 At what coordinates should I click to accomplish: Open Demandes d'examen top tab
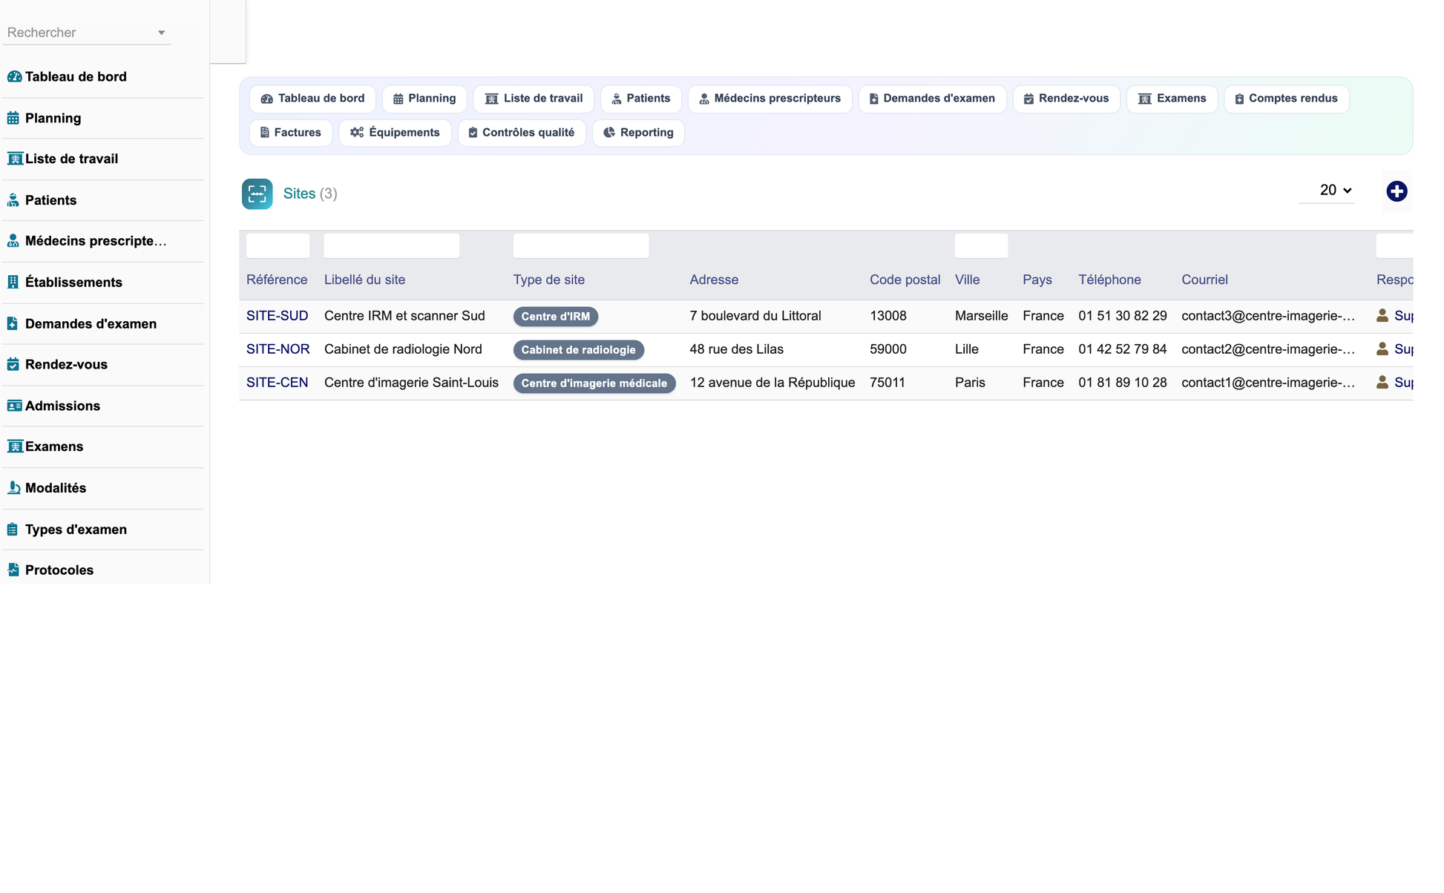tap(932, 99)
